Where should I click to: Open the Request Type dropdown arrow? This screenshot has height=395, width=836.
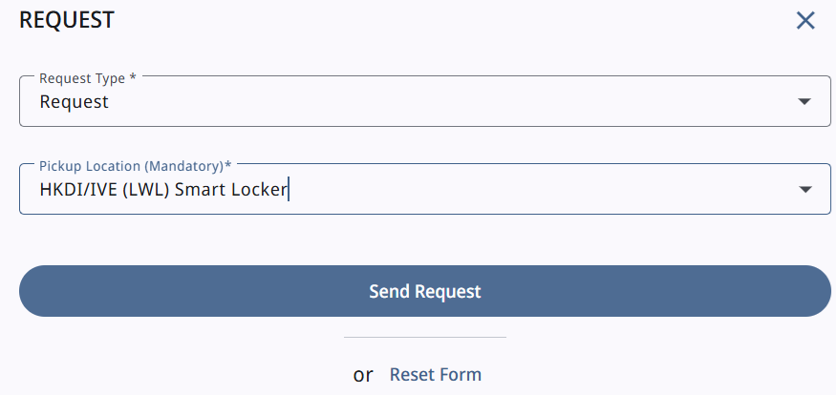click(x=804, y=101)
